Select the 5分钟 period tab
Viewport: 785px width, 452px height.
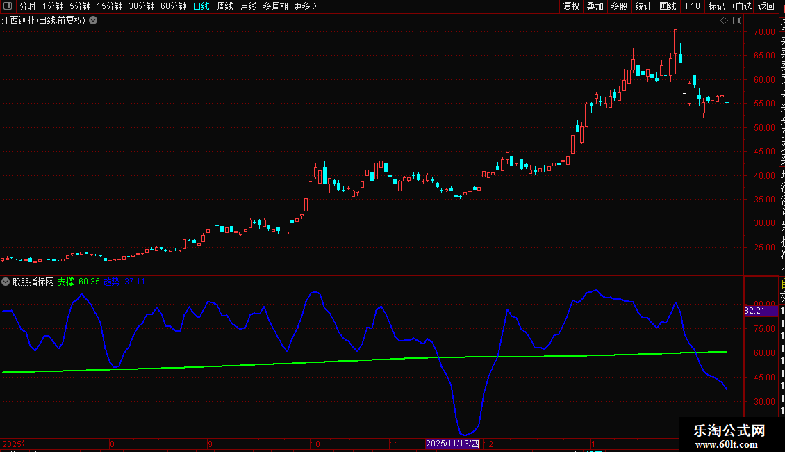[x=80, y=6]
